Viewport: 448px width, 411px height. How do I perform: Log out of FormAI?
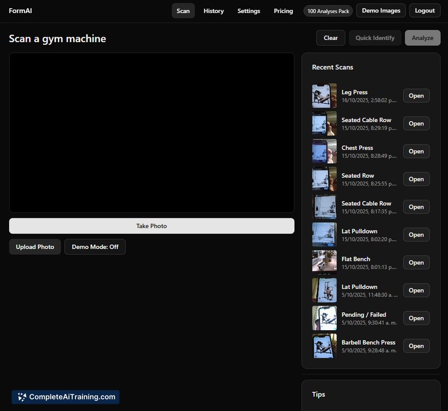425,10
